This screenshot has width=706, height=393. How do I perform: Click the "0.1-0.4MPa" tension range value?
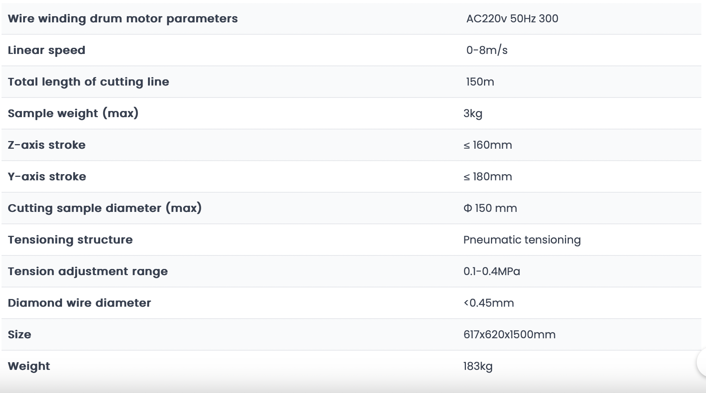(491, 271)
